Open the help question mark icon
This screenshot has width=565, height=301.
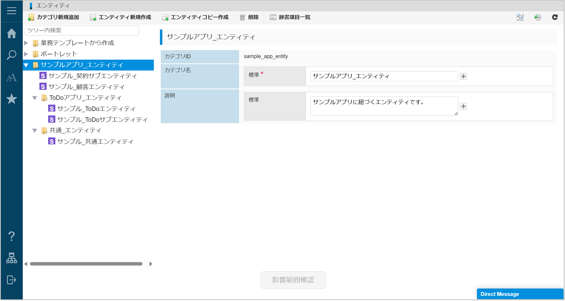11,236
